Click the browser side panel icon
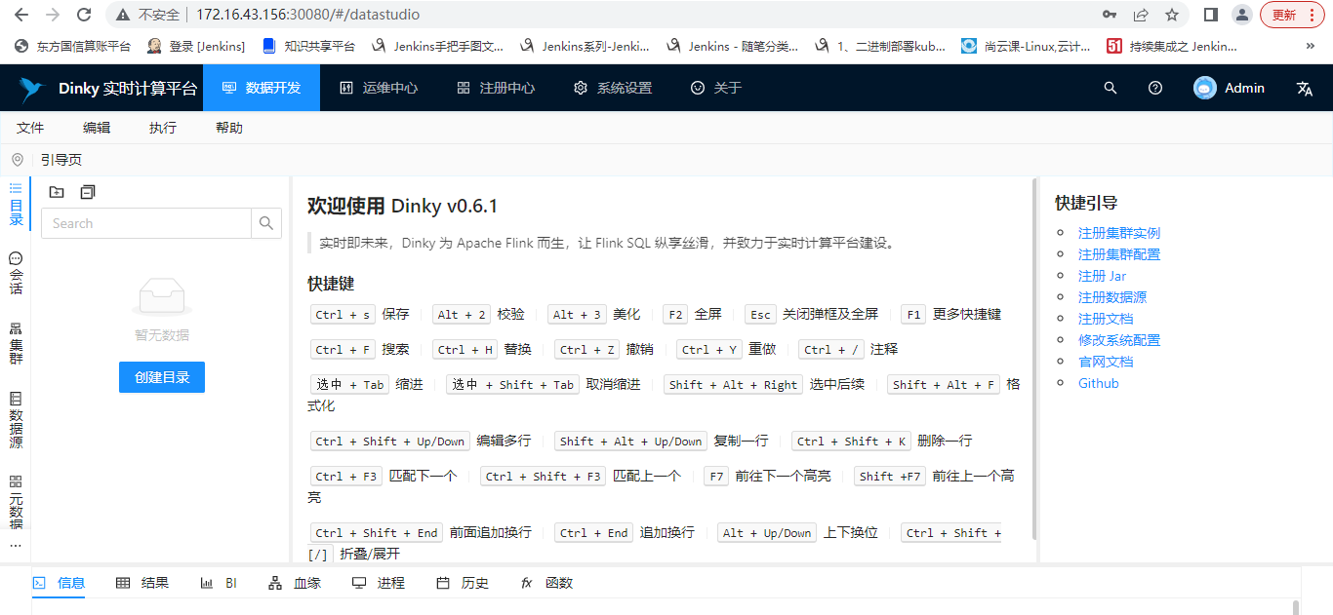Image resolution: width=1333 pixels, height=615 pixels. pyautogui.click(x=1211, y=15)
